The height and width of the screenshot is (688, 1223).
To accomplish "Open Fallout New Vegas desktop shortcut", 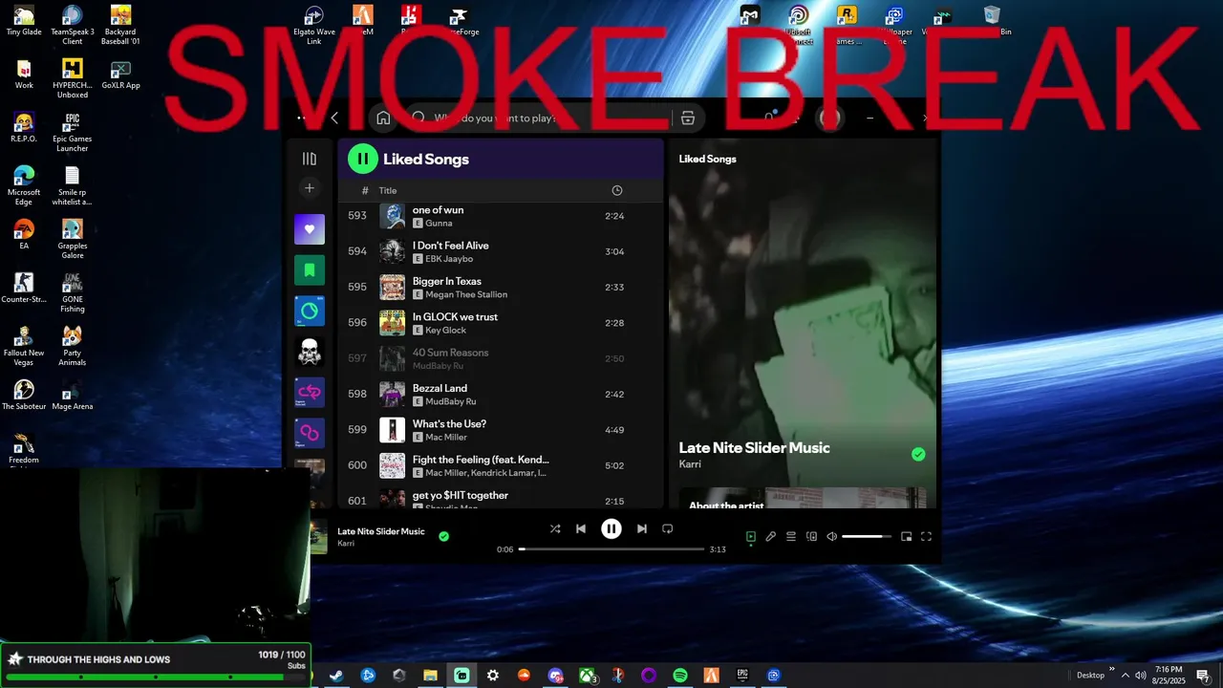I will (24, 346).
